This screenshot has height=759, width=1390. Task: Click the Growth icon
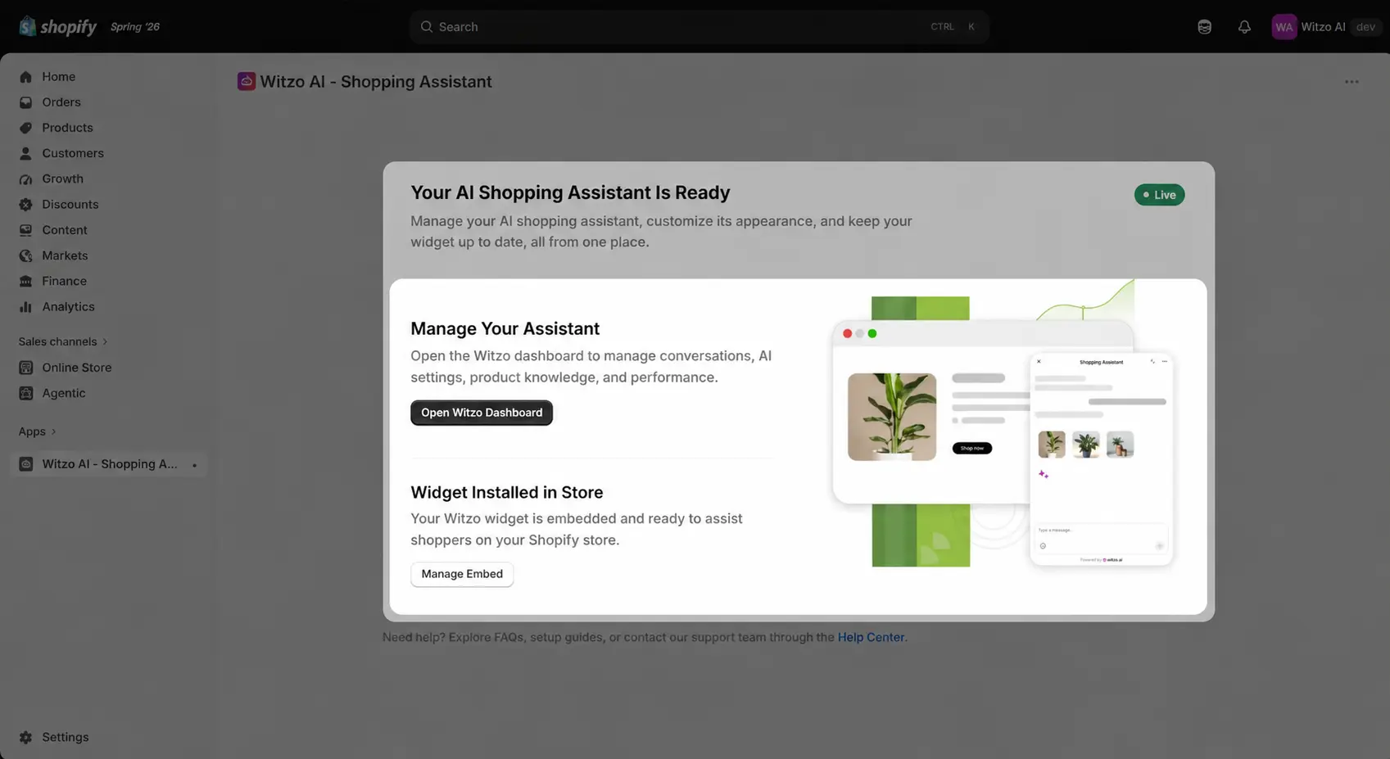pos(26,178)
